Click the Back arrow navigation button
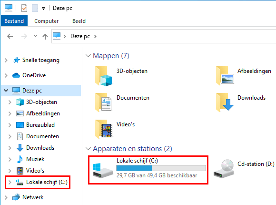 click(10, 36)
